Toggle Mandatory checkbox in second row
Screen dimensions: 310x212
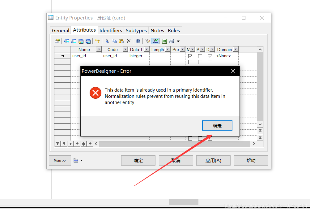coord(190,62)
